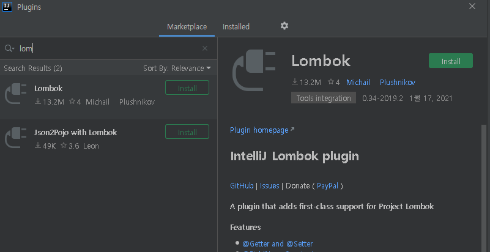Click the 3.6 star rating of Json2Pojo
The image size is (490, 252).
(74, 146)
